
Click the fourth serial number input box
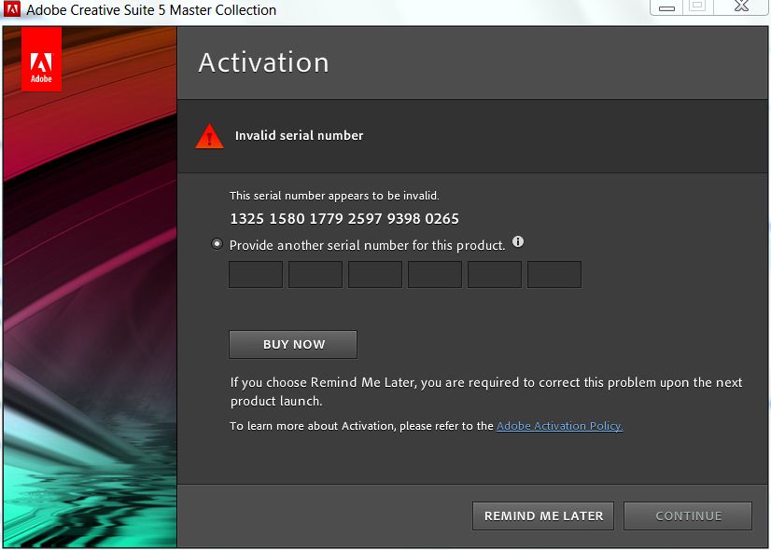pyautogui.click(x=434, y=274)
